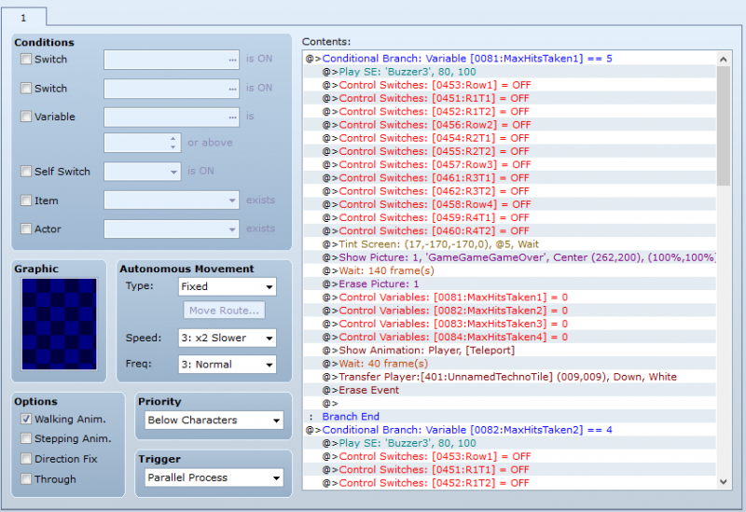This screenshot has width=746, height=512.
Task: Select the Wait: 140 frame(s) line
Action: click(510, 270)
